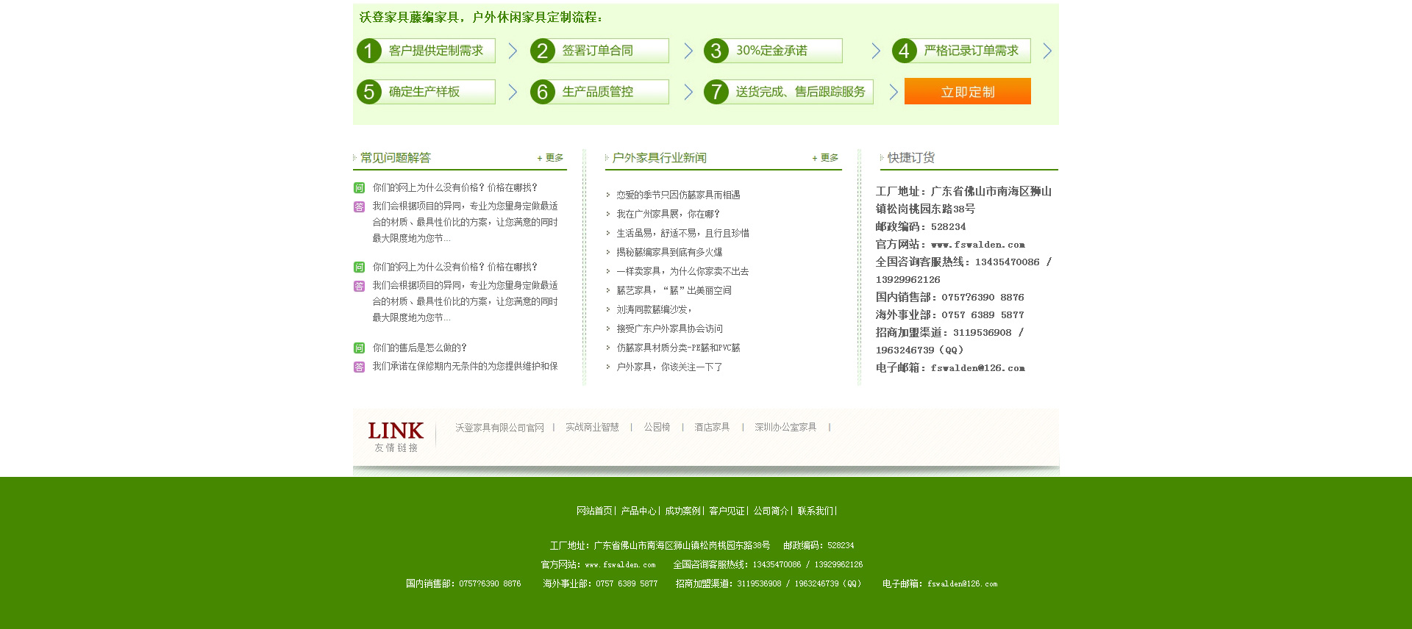Expand 更多 in 常见问题解答 section
The image size is (1412, 629).
pos(551,158)
